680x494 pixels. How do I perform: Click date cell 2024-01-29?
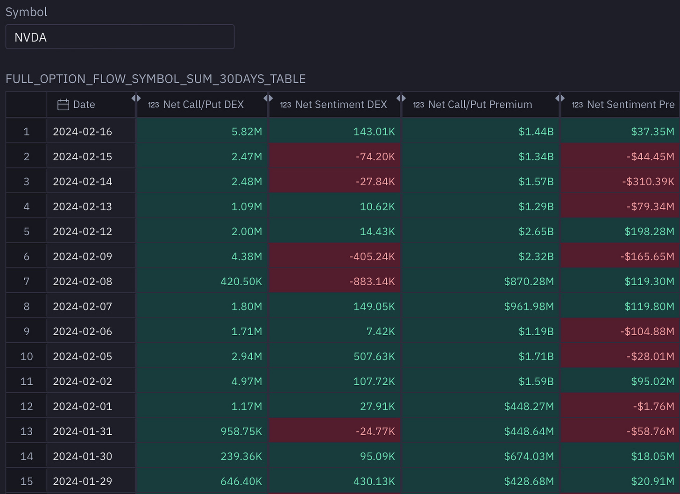(91, 481)
